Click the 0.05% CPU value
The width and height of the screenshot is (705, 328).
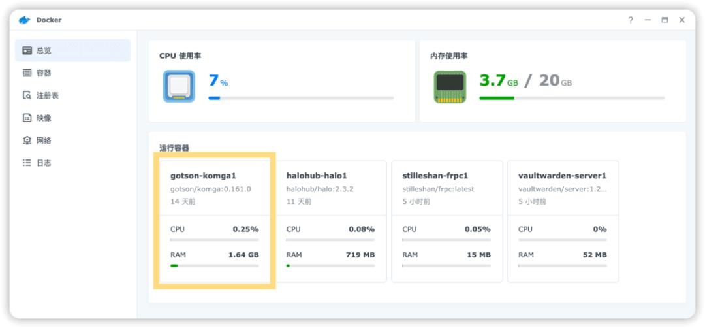click(478, 229)
